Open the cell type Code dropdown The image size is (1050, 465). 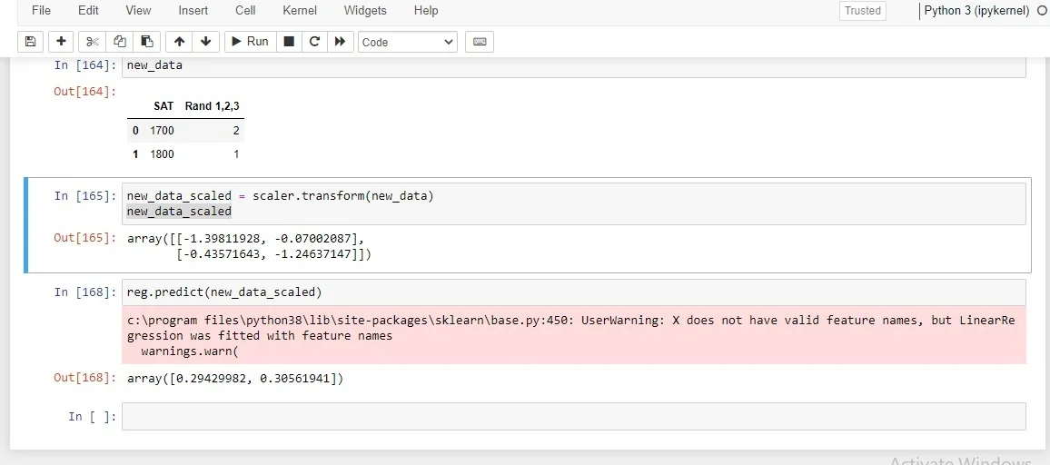pyautogui.click(x=408, y=42)
